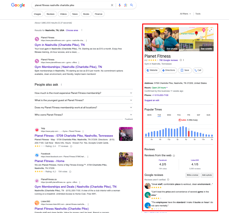Select the Books filter tab

coord(86,14)
